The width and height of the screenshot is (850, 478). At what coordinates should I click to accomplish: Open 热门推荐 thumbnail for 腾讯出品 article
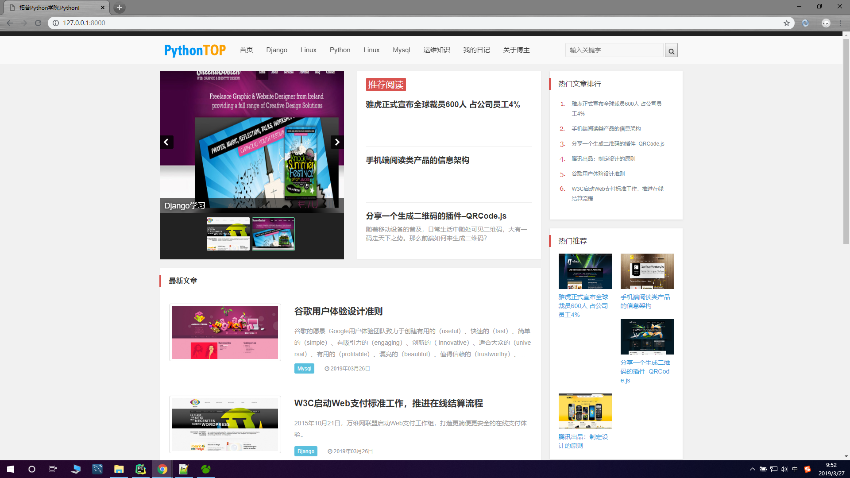585,411
